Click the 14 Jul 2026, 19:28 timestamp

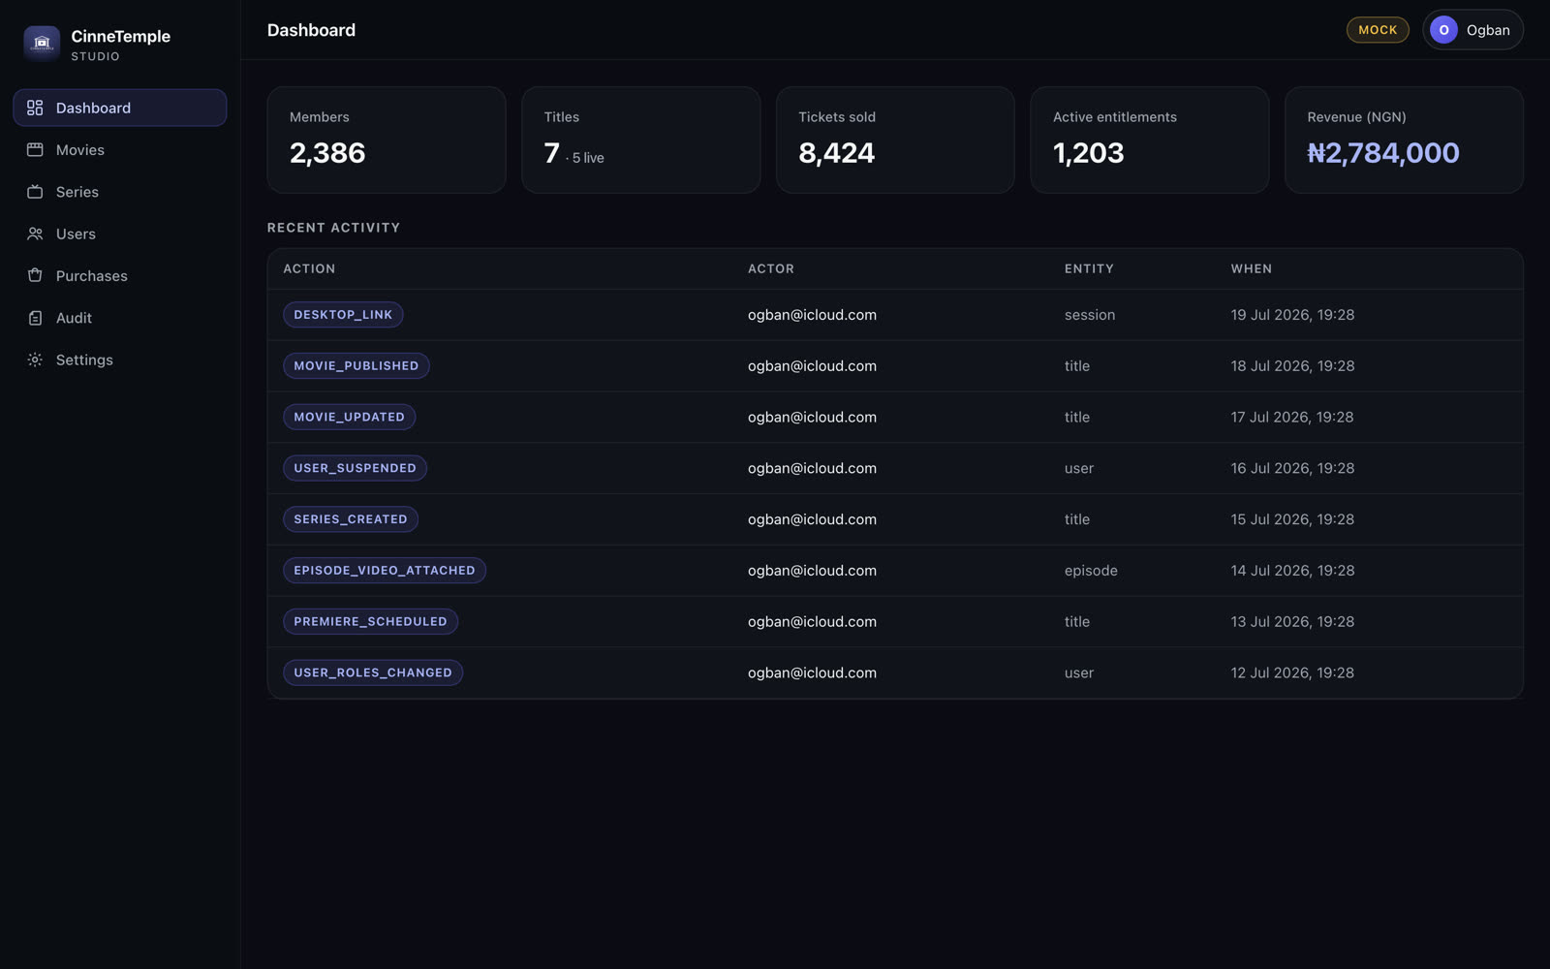pos(1292,571)
